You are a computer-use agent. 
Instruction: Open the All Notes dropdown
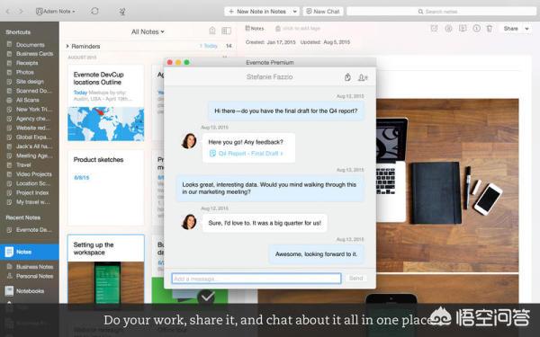[x=148, y=31]
